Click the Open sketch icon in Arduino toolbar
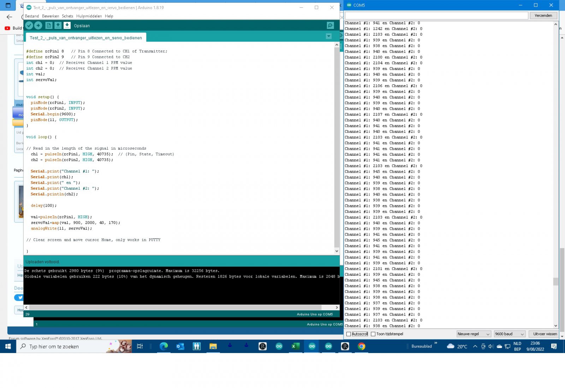Viewport: 565px width, 388px height. point(58,25)
